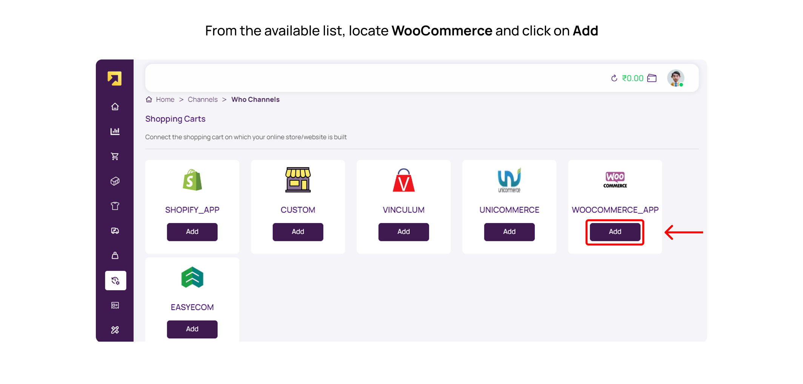Image resolution: width=803 pixels, height=384 pixels.
Task: Click the home icon in sidebar
Action: pyautogui.click(x=115, y=107)
